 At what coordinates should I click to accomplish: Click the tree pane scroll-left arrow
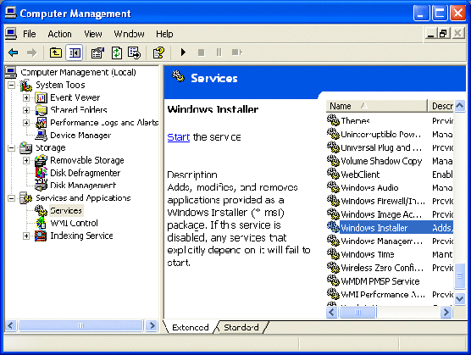pyautogui.click(x=11, y=325)
